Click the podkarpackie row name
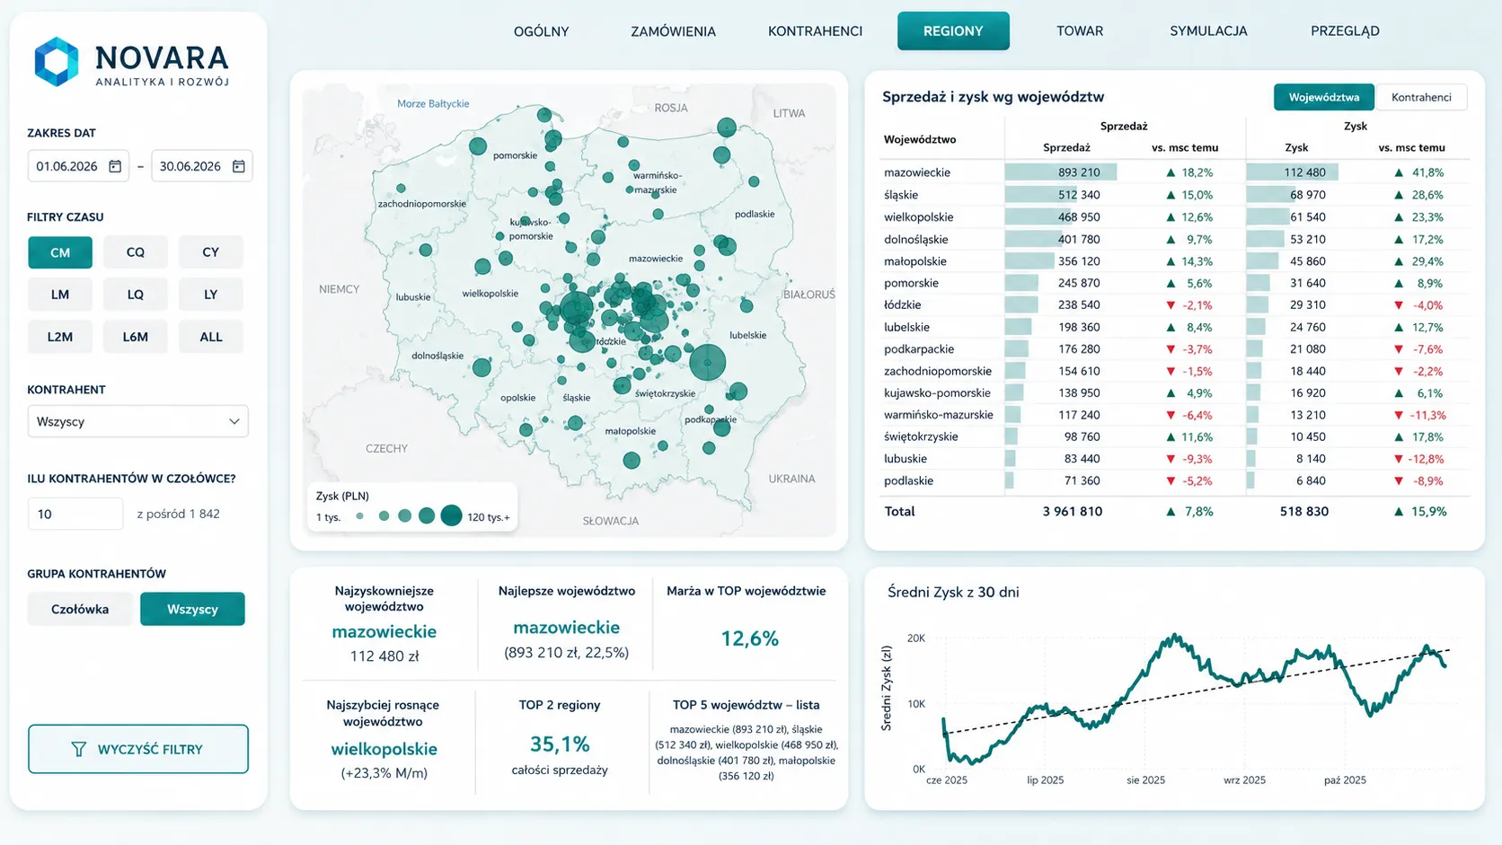 (x=919, y=349)
